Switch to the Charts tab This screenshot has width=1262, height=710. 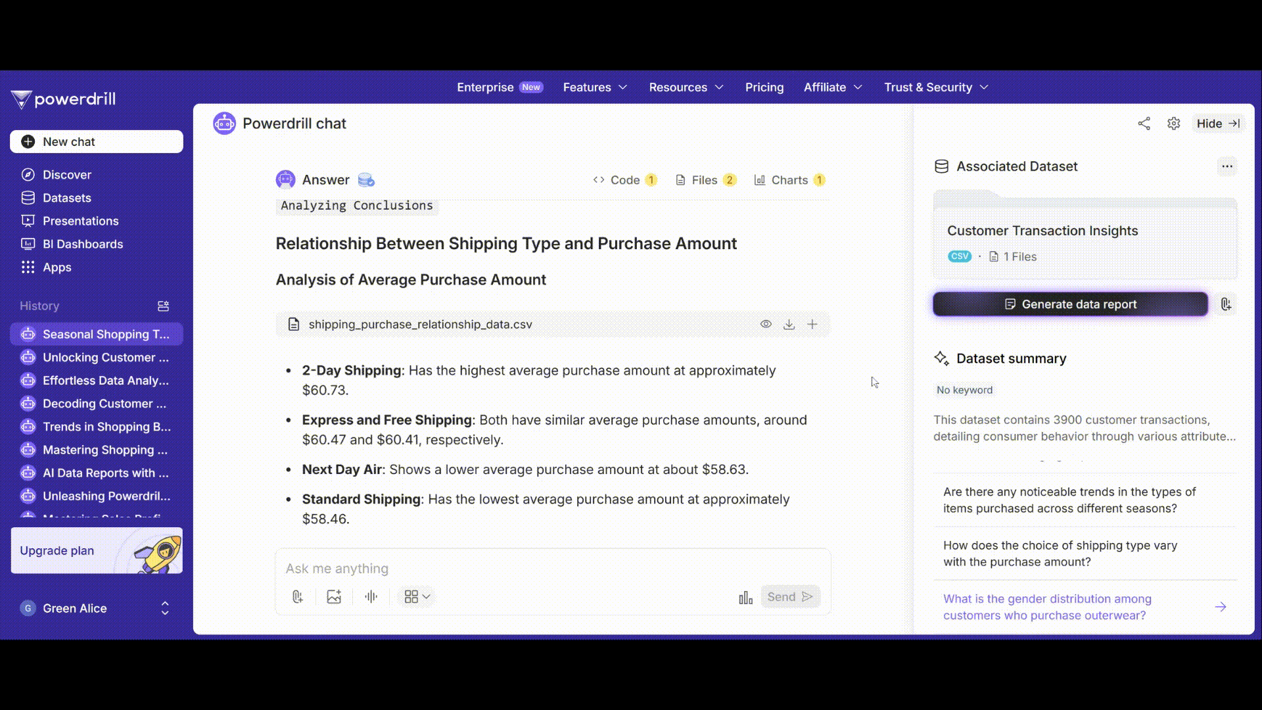point(789,180)
